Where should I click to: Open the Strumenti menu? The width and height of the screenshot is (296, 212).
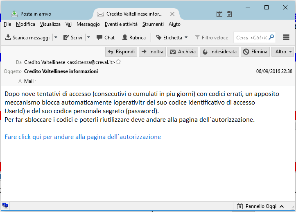(153, 24)
